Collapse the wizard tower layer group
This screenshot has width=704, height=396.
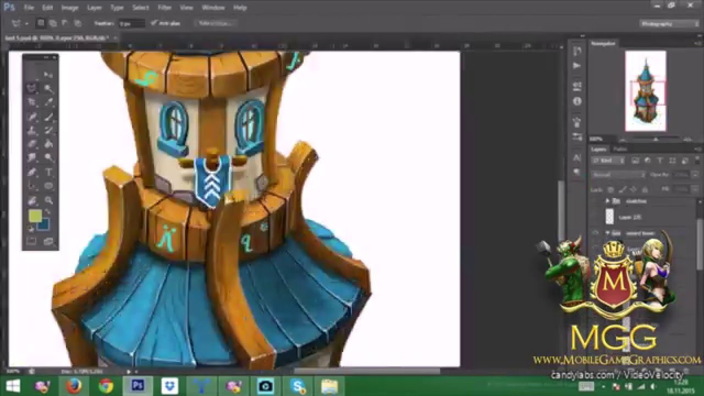[x=608, y=233]
